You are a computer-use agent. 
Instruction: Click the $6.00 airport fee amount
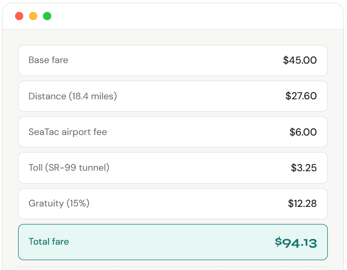click(303, 132)
